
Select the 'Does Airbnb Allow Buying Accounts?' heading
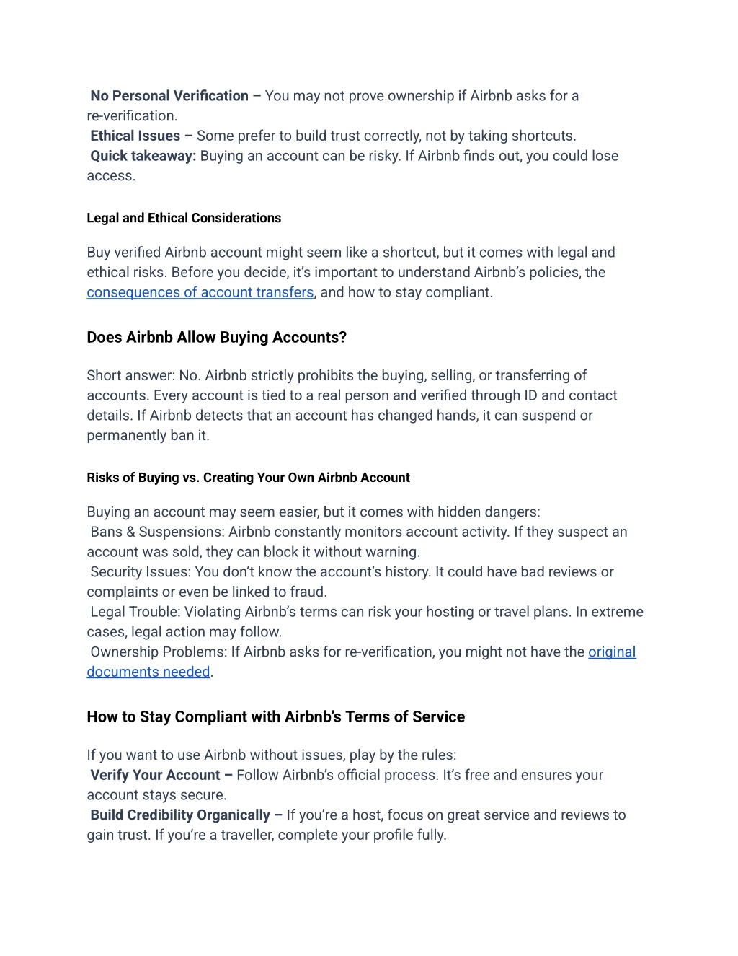coord(216,337)
